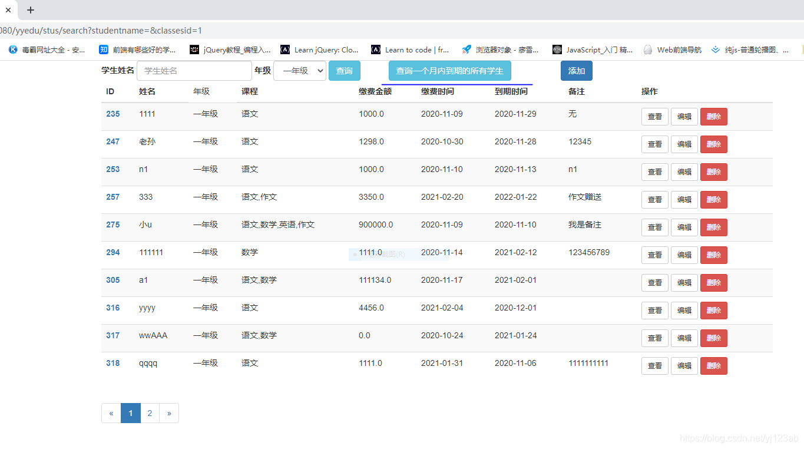
Task: View details for student 小u
Action: point(655,227)
